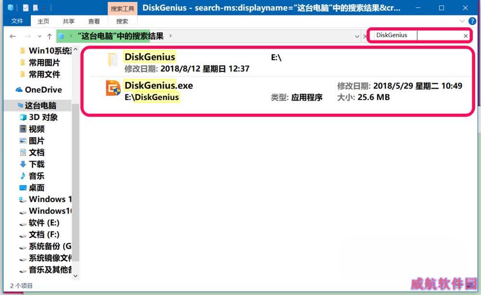The height and width of the screenshot is (295, 481).
Task: Open the Help question mark icon
Action: tap(472, 21)
